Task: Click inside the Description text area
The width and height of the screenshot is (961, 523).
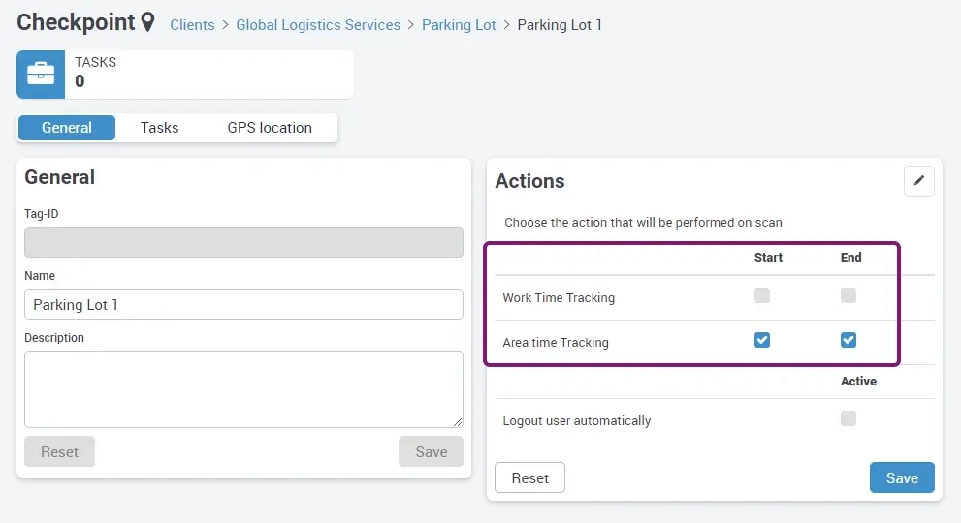Action: pos(243,388)
